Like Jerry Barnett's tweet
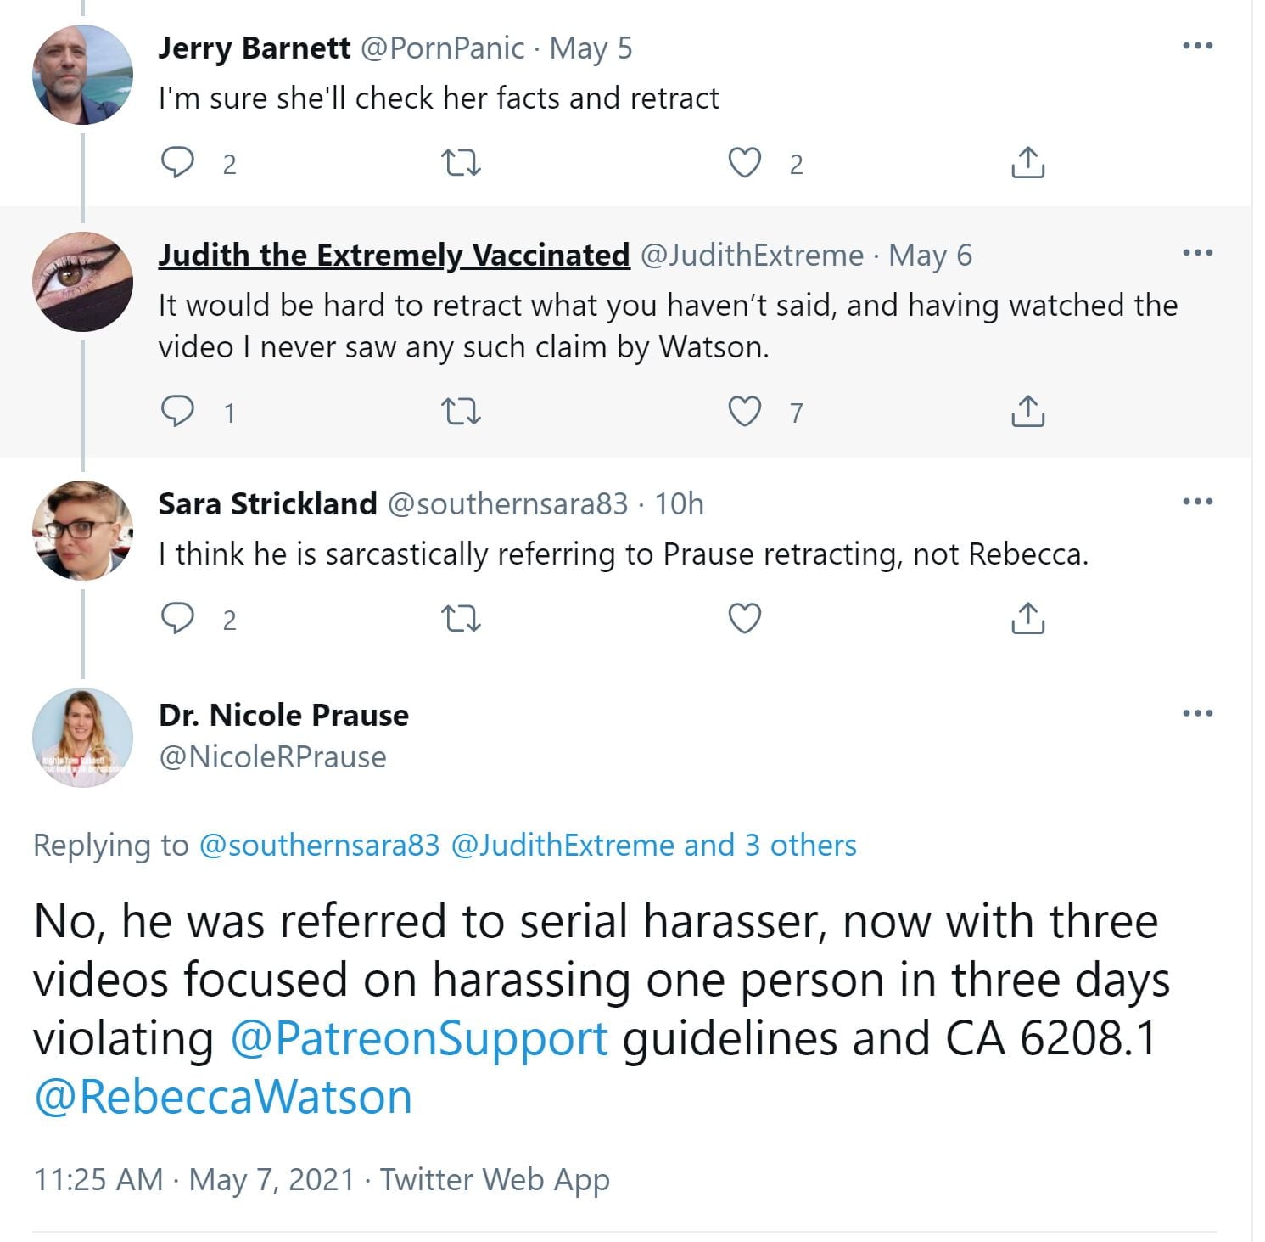The height and width of the screenshot is (1242, 1265). tap(745, 162)
